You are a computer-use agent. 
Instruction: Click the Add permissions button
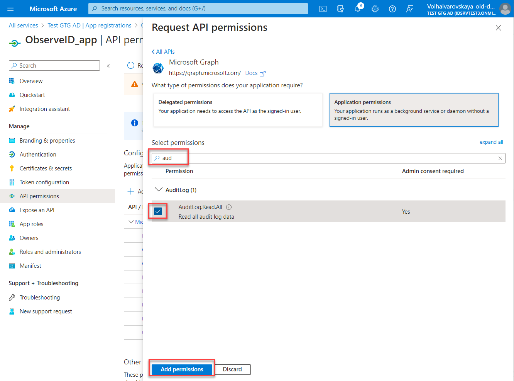click(182, 369)
